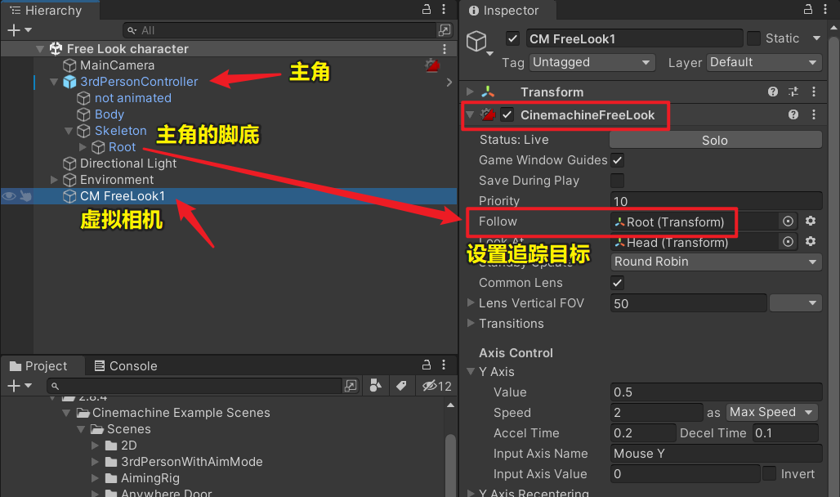
Task: Open CinemachineFreeLook component context menu
Action: (814, 114)
